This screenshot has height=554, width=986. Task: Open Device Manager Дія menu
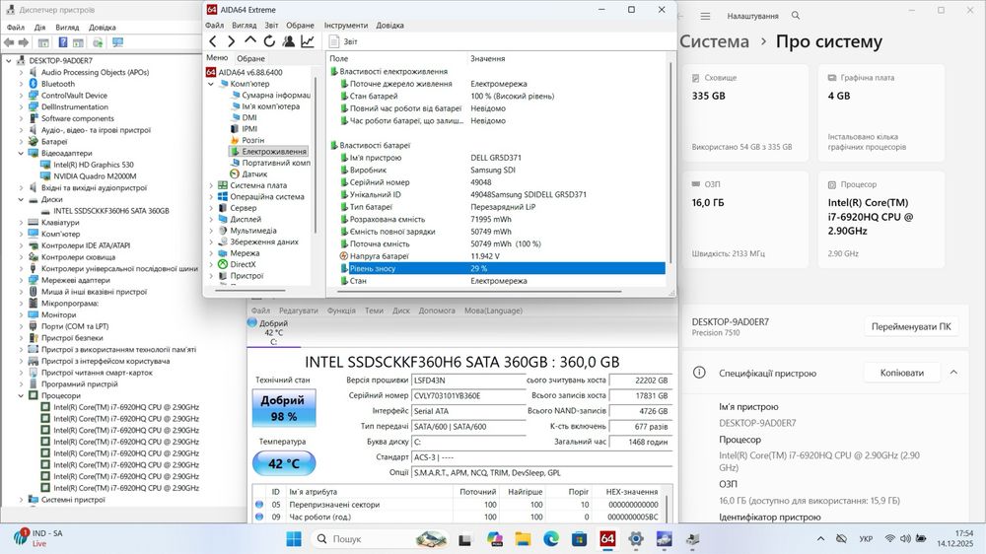coord(39,28)
